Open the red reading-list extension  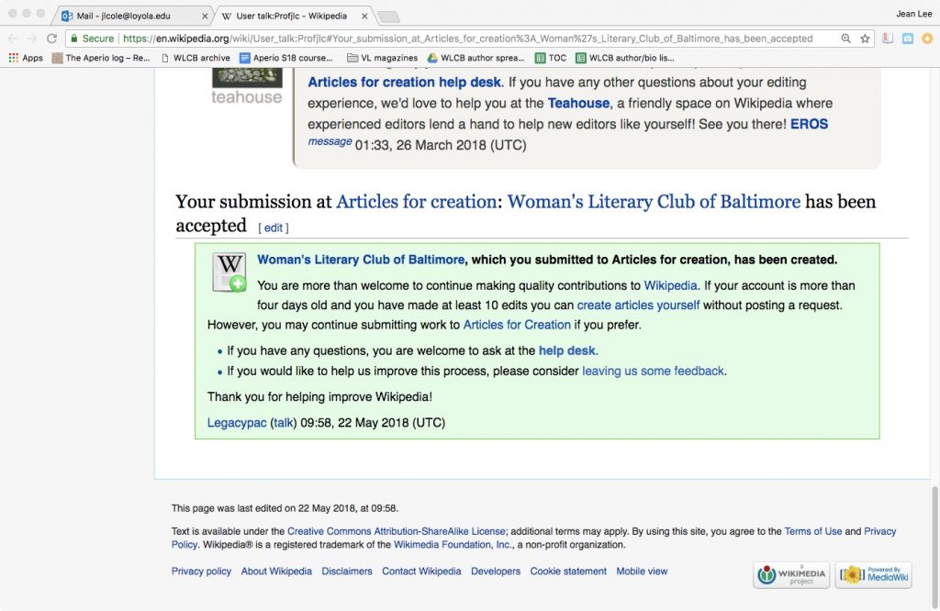click(x=885, y=39)
